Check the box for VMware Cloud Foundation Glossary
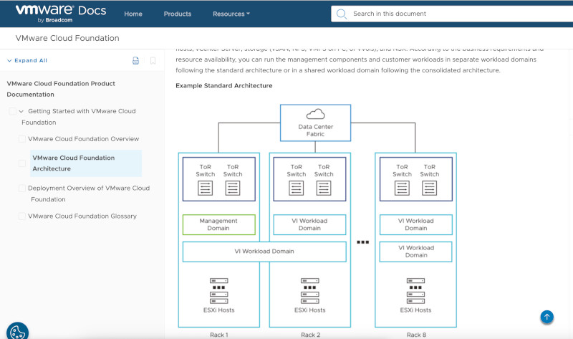The width and height of the screenshot is (573, 339). (22, 216)
